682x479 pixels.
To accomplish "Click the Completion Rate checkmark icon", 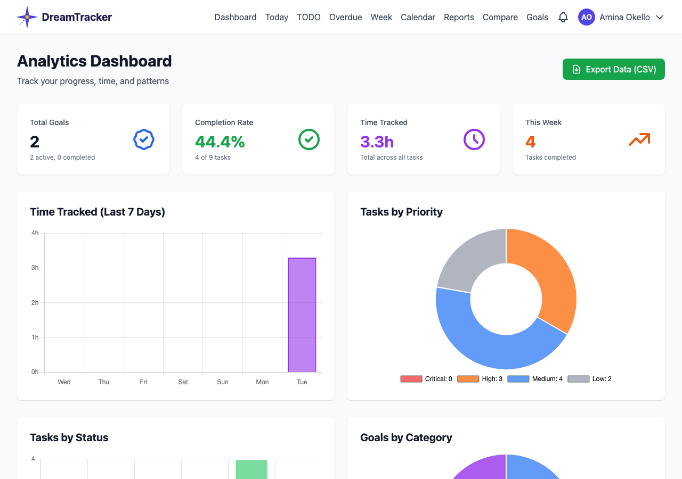I will click(x=309, y=139).
